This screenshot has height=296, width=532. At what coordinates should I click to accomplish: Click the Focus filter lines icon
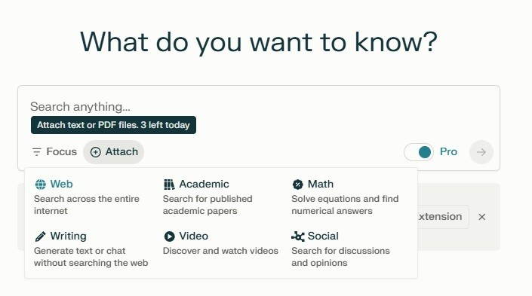[x=37, y=151]
